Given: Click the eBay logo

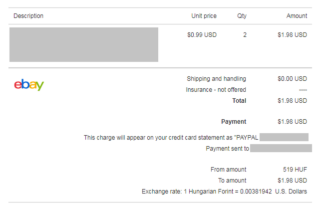Looking at the screenshot, I should tap(29, 85).
